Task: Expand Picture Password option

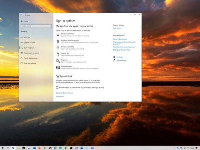Action: click(x=77, y=67)
